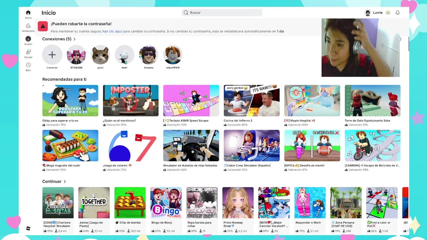Image resolution: width=427 pixels, height=240 pixels.
Task: Continue playing Chip de bomba
Action: click(130, 203)
